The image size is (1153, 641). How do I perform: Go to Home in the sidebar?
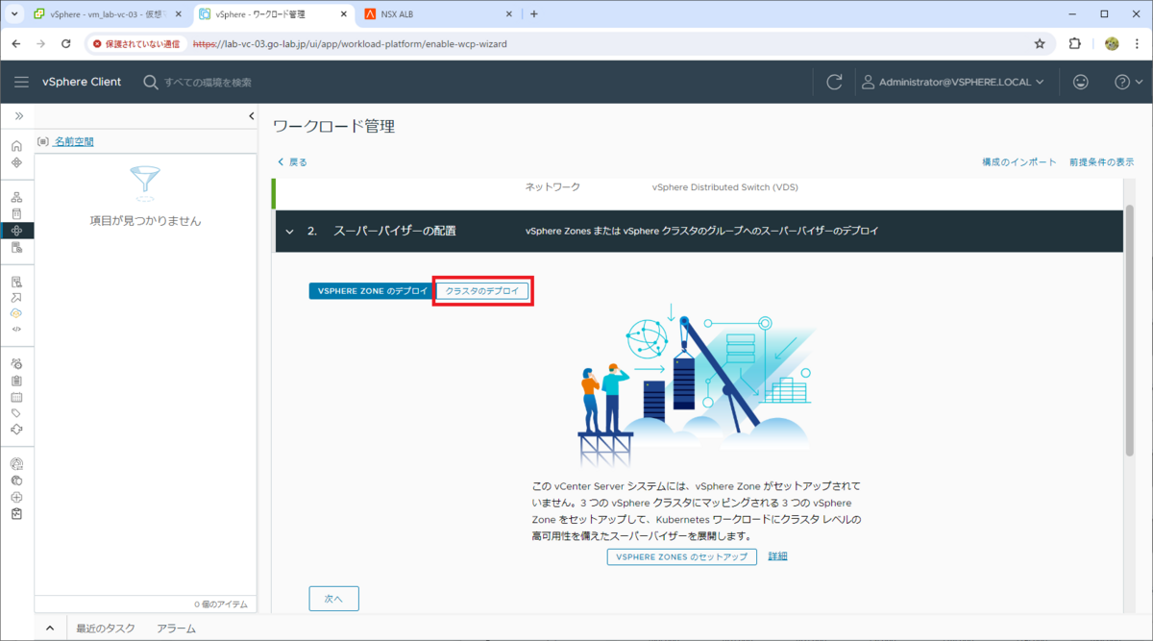click(16, 146)
